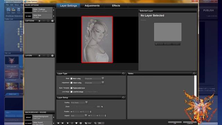Screen dimensions: 222x125
Task: Click the Ok button
Action: [x=175, y=123]
